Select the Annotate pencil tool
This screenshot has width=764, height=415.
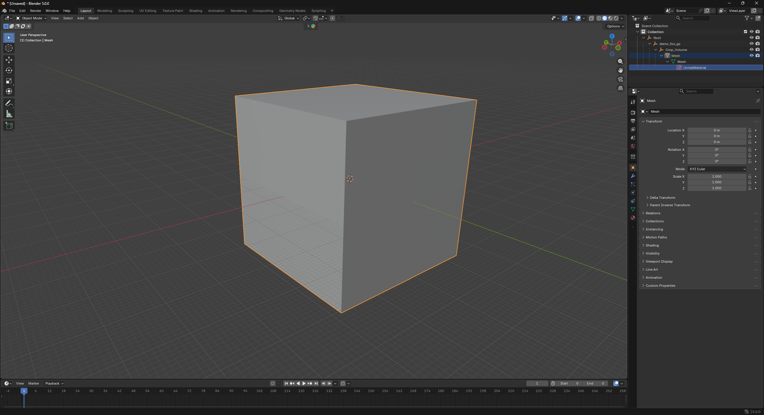pyautogui.click(x=9, y=103)
